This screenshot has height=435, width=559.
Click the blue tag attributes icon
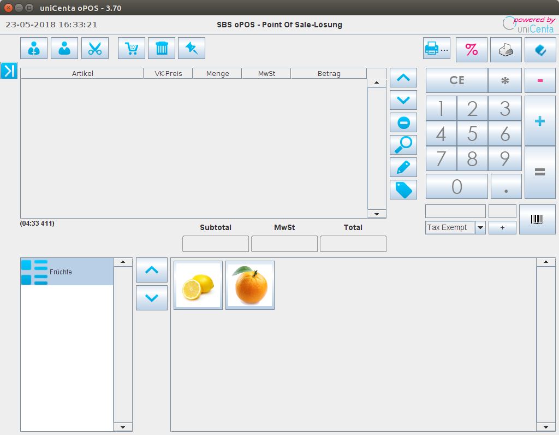click(403, 190)
